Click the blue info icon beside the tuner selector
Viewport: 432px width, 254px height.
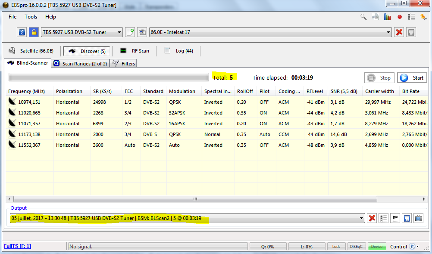(x=22, y=32)
